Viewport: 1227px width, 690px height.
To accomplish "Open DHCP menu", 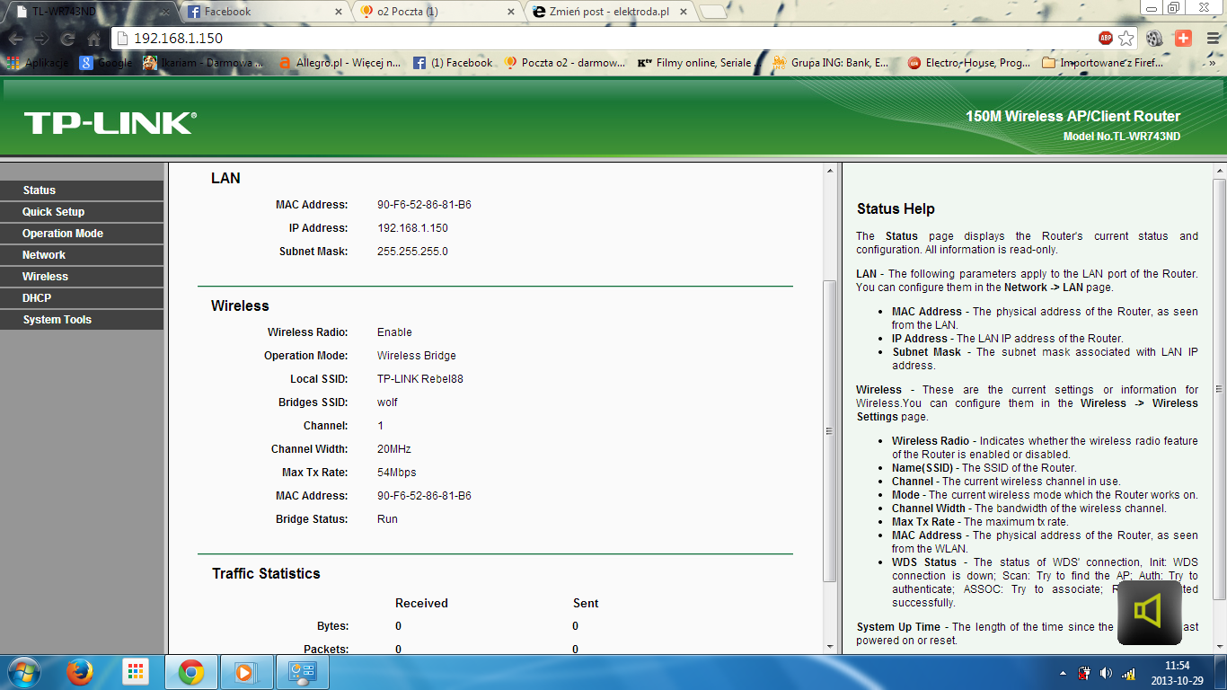I will click(x=82, y=298).
